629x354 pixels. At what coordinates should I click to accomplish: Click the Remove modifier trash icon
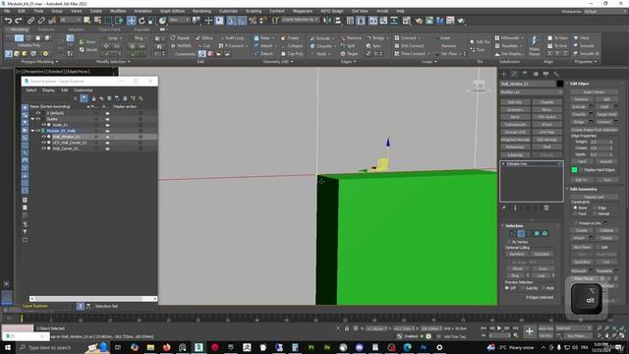coord(546,207)
